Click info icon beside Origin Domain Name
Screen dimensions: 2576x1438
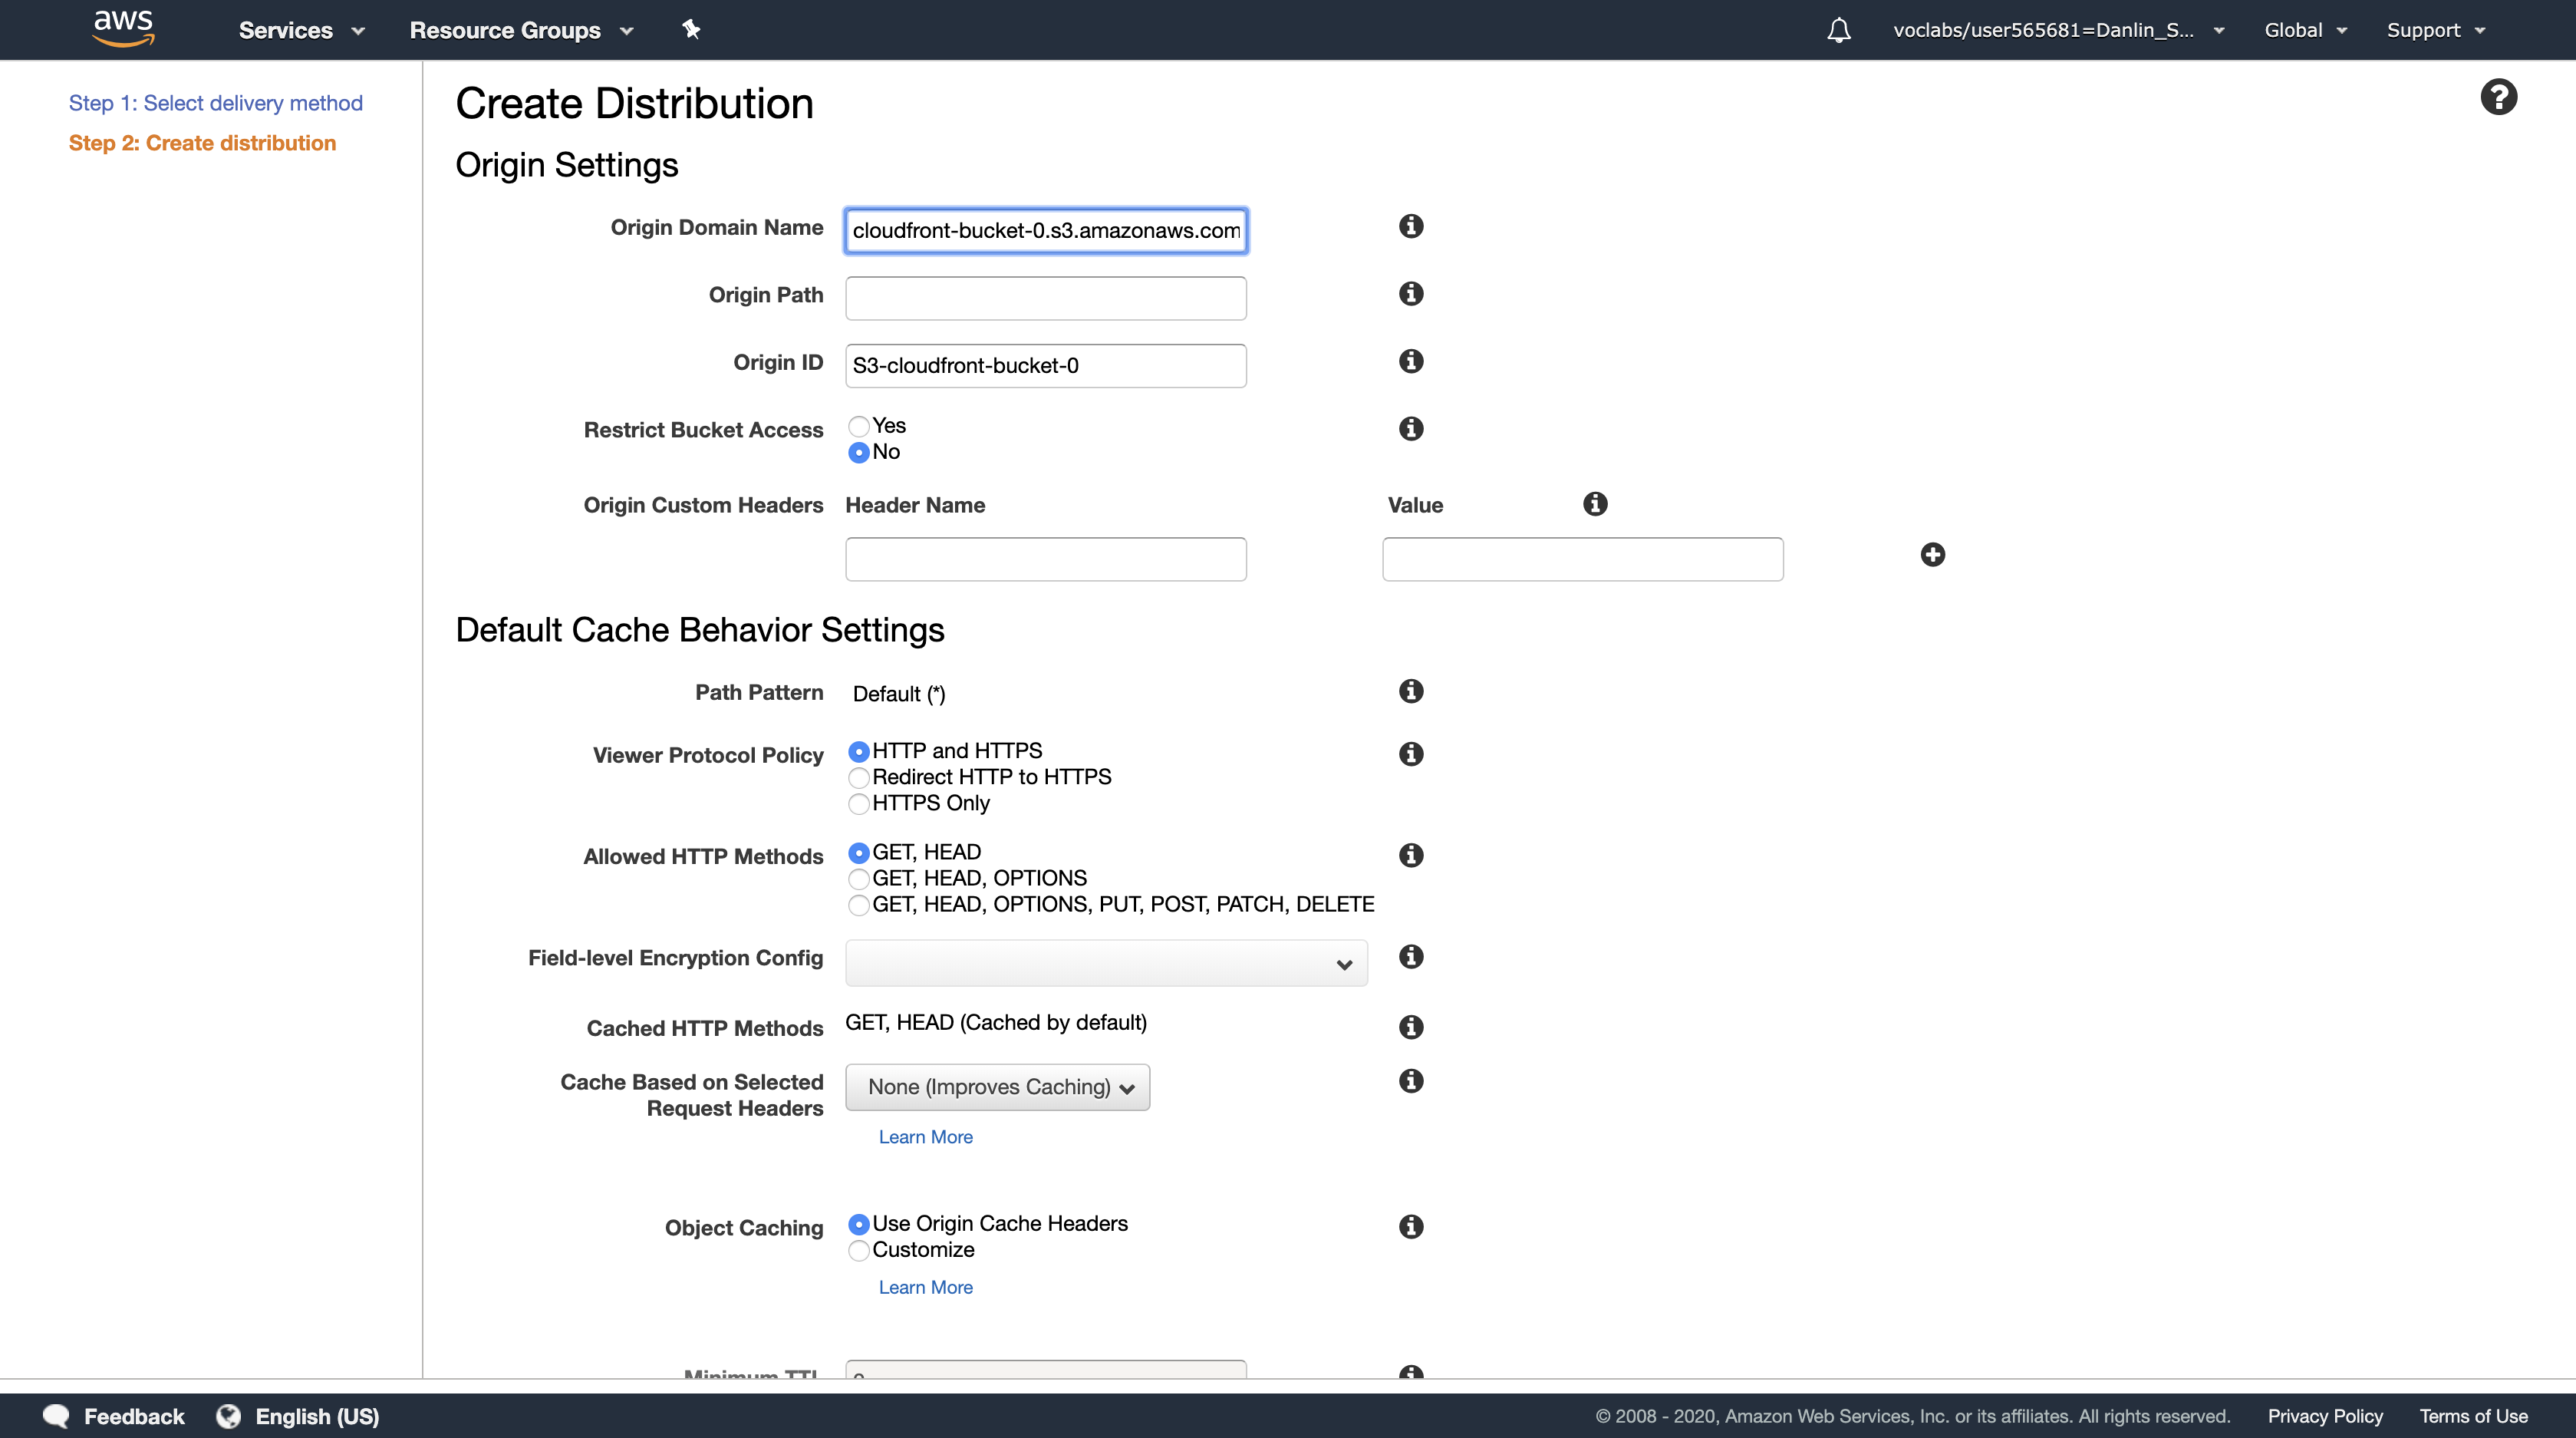tap(1410, 226)
